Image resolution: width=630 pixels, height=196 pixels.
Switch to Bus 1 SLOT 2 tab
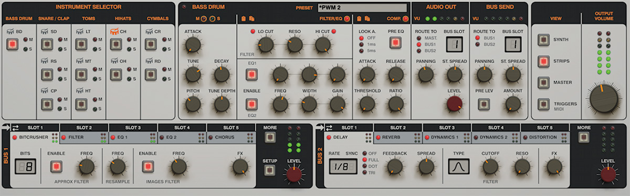(84, 128)
